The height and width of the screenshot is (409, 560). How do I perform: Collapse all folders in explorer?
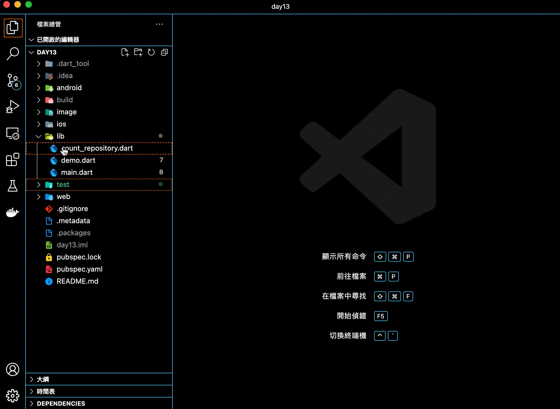(164, 52)
